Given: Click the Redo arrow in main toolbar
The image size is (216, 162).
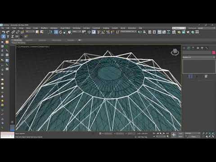Looking at the screenshot, I should click(8, 32).
